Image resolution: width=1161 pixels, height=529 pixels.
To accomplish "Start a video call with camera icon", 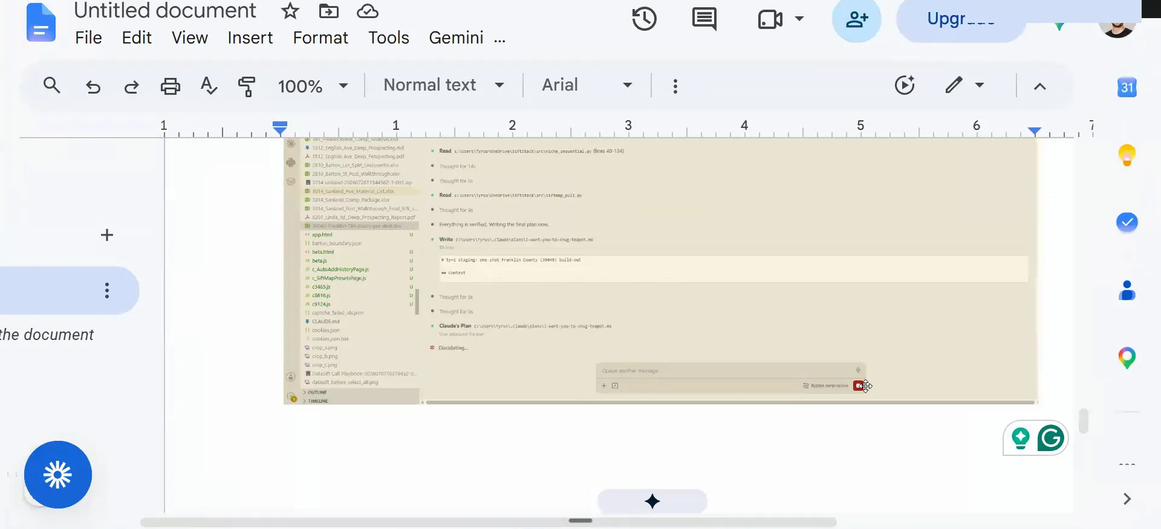I will (x=770, y=19).
